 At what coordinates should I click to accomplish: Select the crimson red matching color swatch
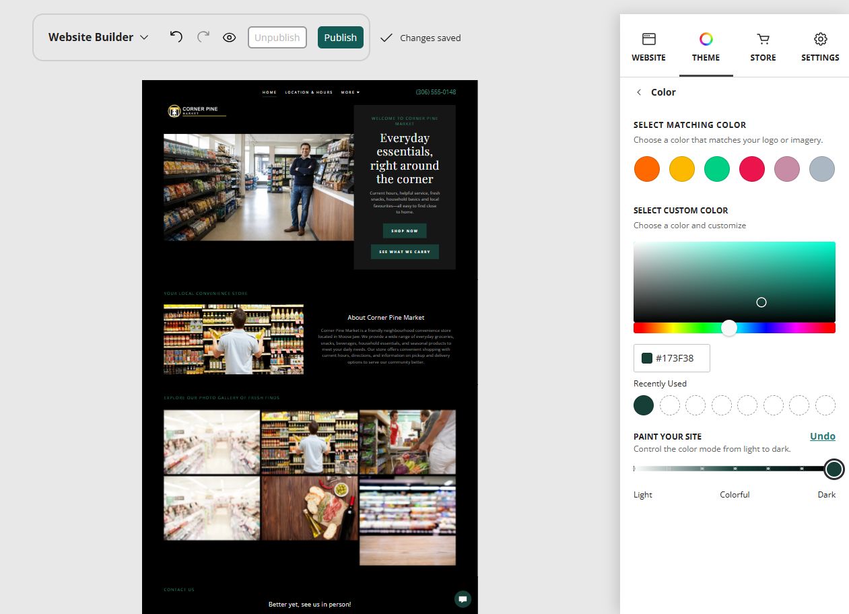752,169
